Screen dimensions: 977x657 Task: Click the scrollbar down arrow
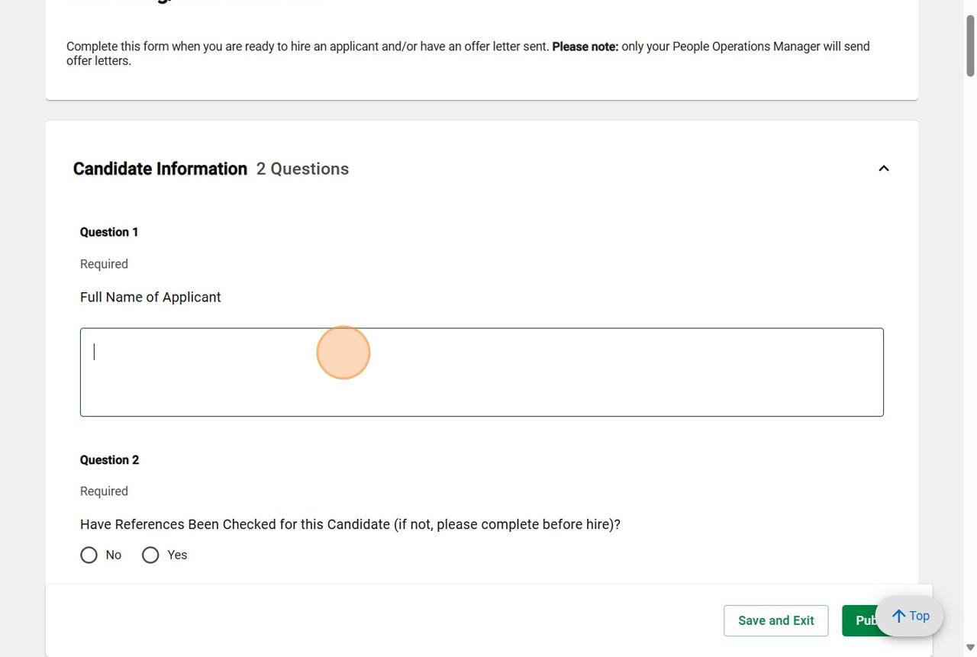point(970,648)
